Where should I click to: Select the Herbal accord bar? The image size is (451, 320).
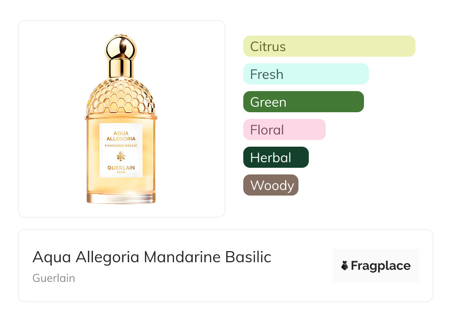[x=276, y=157]
